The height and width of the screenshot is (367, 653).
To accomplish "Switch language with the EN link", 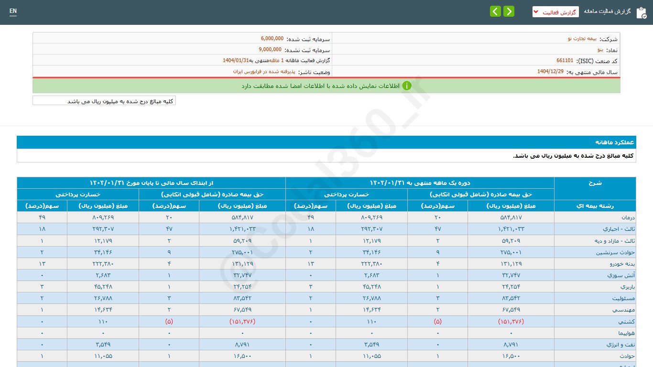I will pyautogui.click(x=13, y=11).
